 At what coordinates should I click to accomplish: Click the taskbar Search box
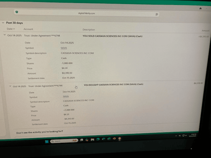pos(64,141)
